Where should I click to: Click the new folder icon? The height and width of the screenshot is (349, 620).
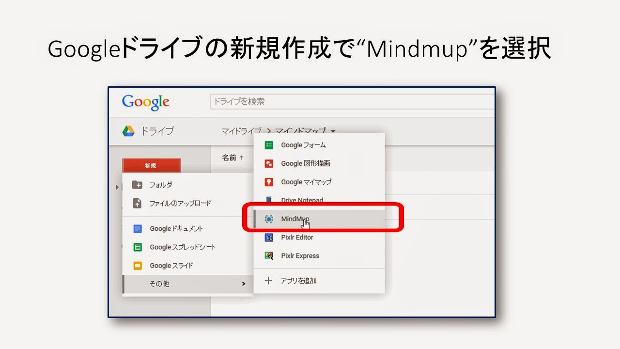pos(137,185)
